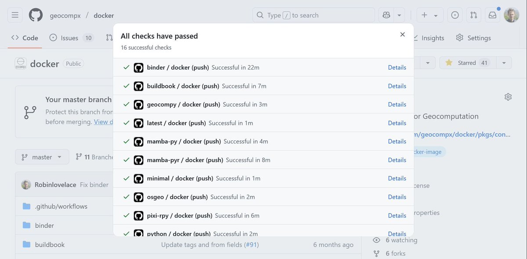Switch to the Settings tab
Image resolution: width=527 pixels, height=259 pixels.
473,38
